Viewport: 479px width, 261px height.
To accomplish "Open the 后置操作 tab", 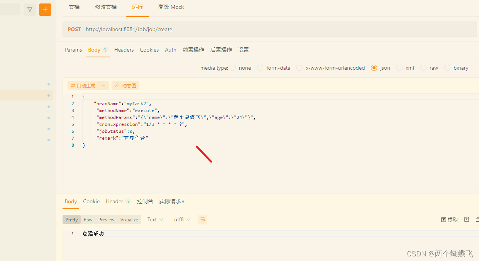I will click(x=221, y=50).
